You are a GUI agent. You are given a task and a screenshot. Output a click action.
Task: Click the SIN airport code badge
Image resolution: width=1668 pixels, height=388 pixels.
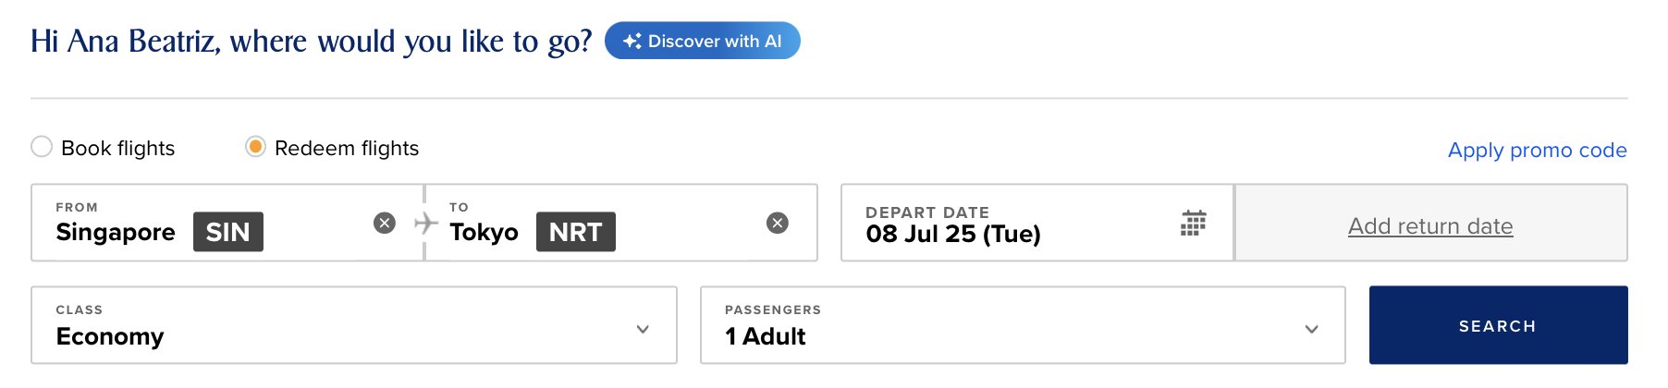point(228,232)
